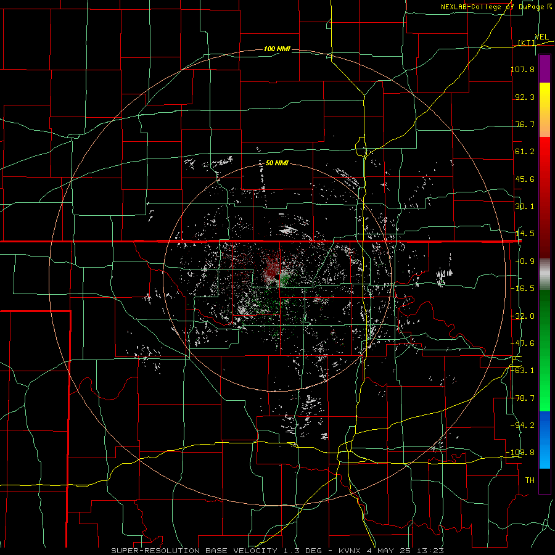Click the 92.3 velocity scale value

tap(525, 97)
